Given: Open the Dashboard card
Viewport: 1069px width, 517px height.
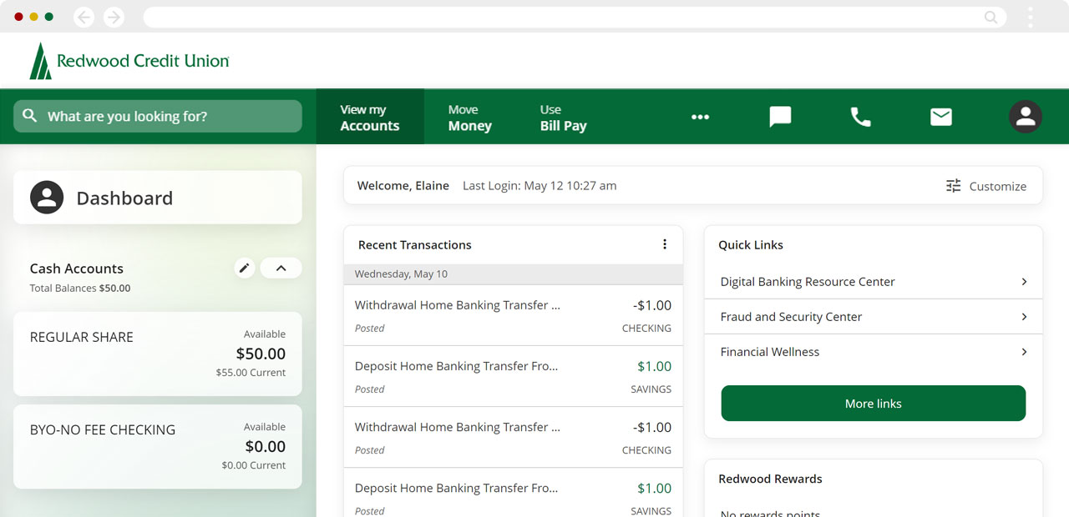Looking at the screenshot, I should point(158,198).
